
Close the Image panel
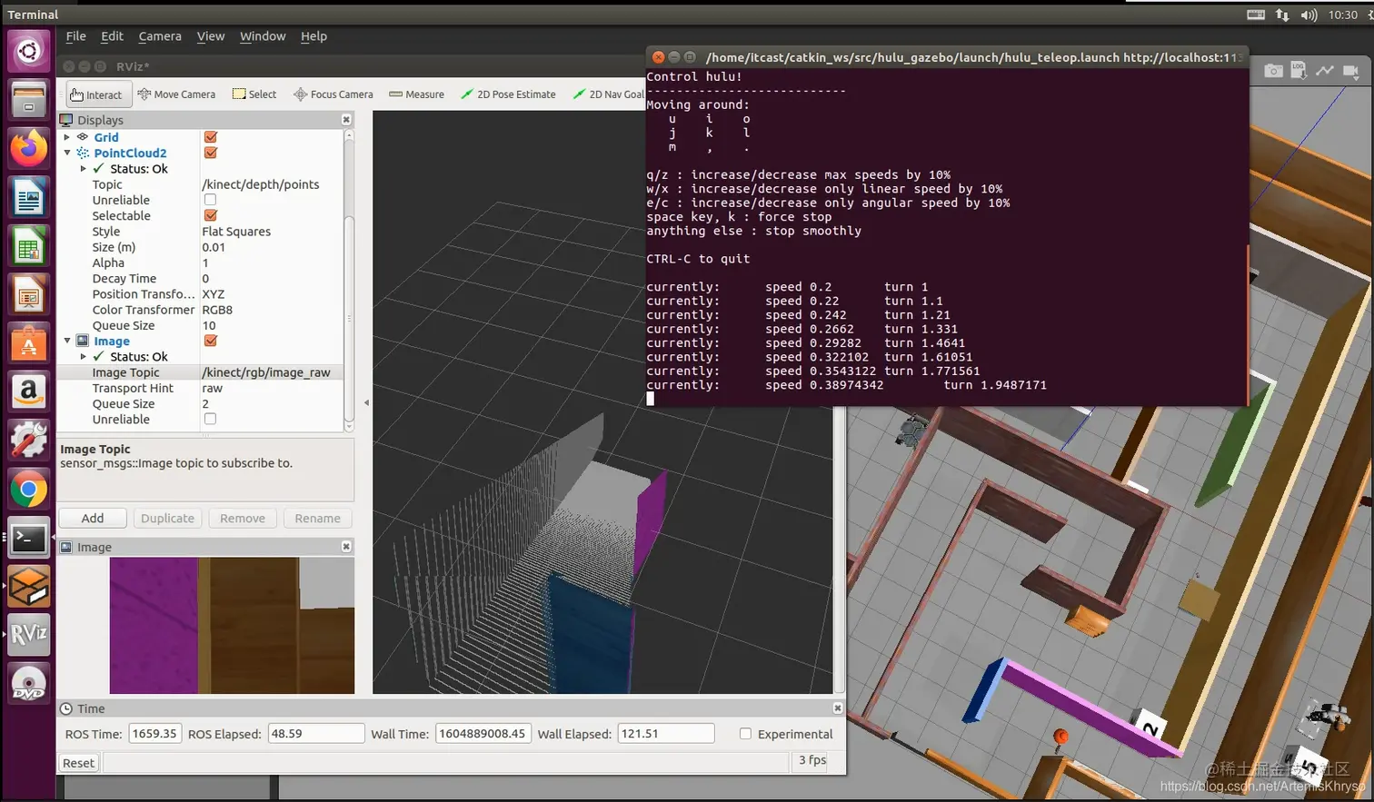point(346,547)
